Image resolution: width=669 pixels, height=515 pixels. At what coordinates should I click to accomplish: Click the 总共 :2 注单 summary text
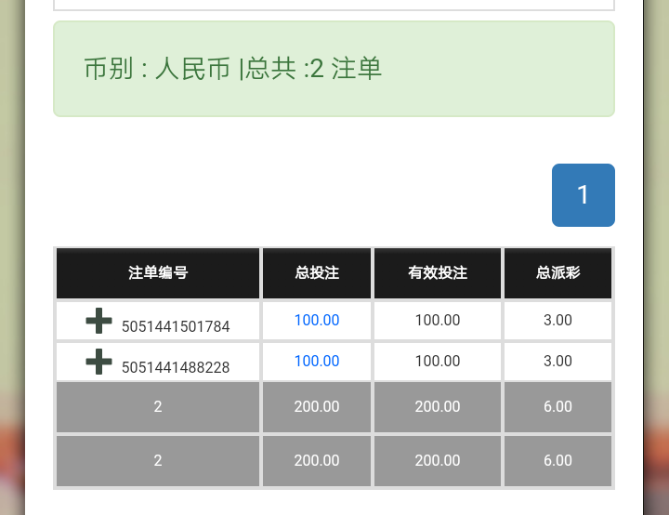[314, 69]
